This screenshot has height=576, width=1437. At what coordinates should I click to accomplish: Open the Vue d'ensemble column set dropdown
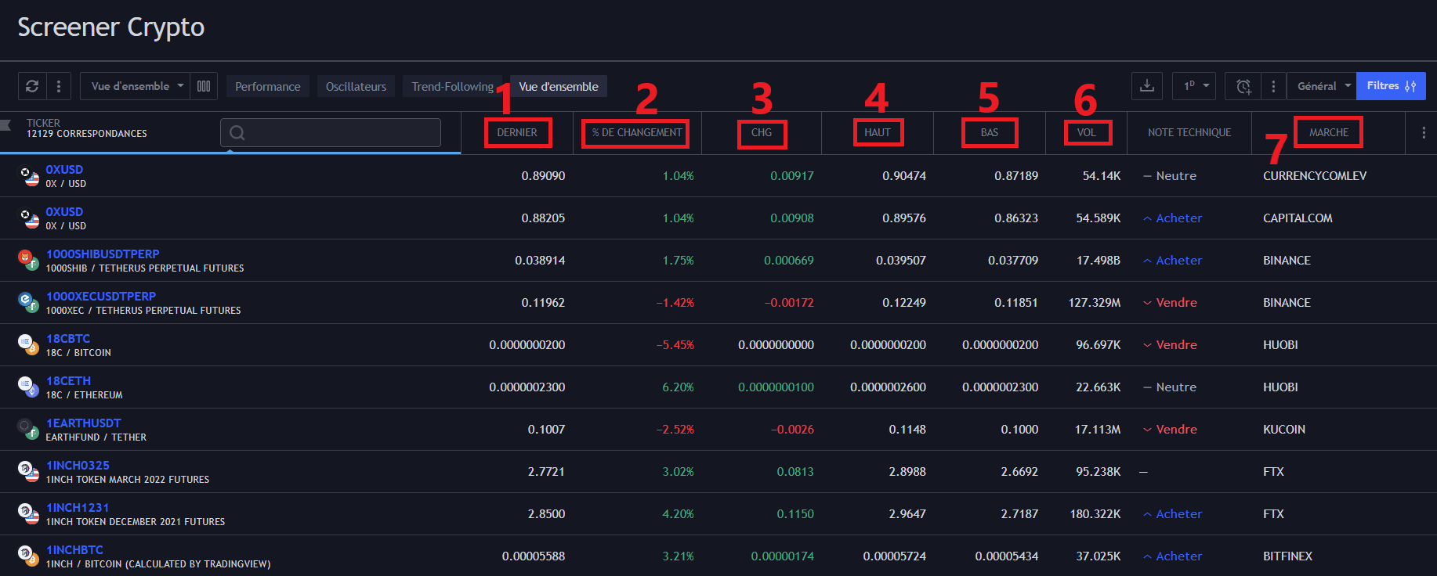(136, 86)
